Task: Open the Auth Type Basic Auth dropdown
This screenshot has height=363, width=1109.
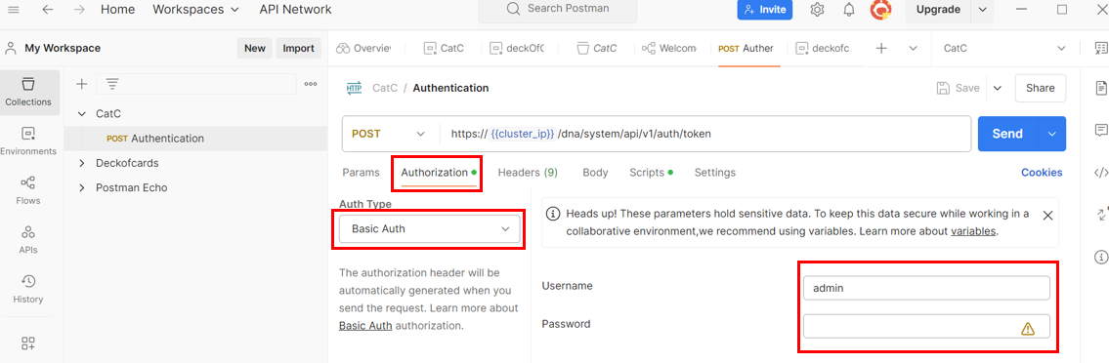Action: [430, 228]
